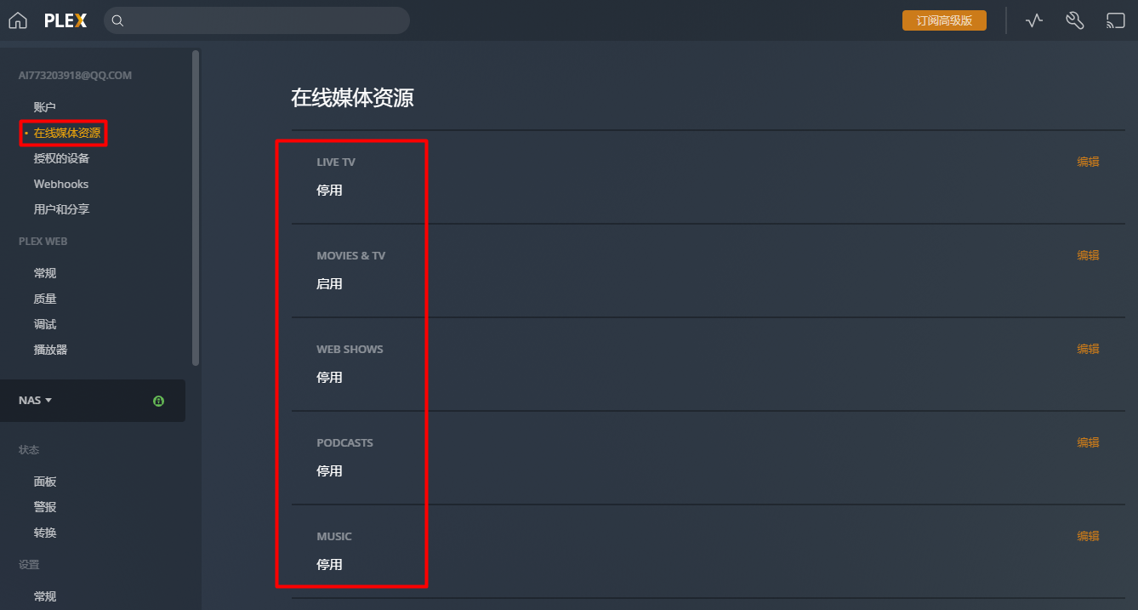Image resolution: width=1138 pixels, height=610 pixels.
Task: Click the search magnifier icon
Action: (x=118, y=20)
